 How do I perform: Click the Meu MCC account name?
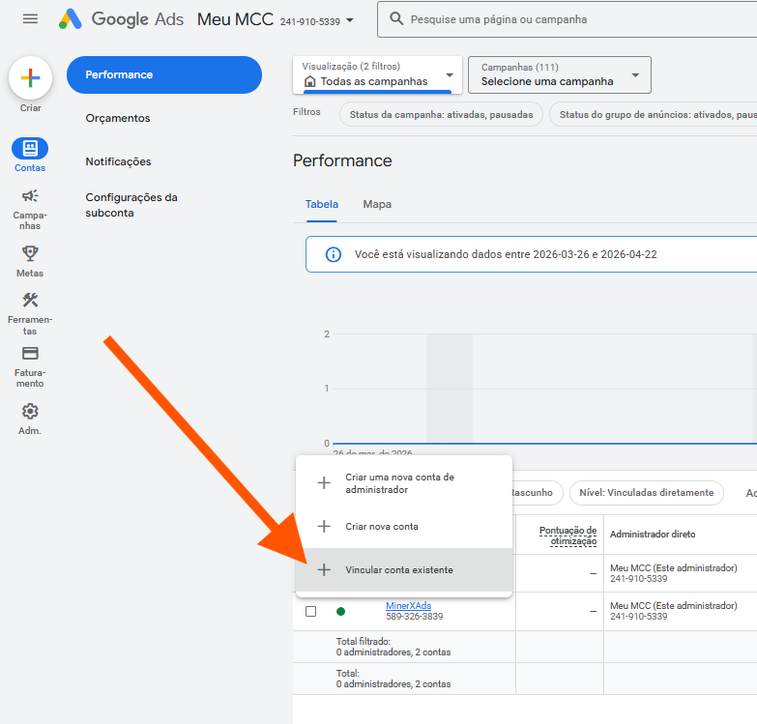tap(235, 19)
